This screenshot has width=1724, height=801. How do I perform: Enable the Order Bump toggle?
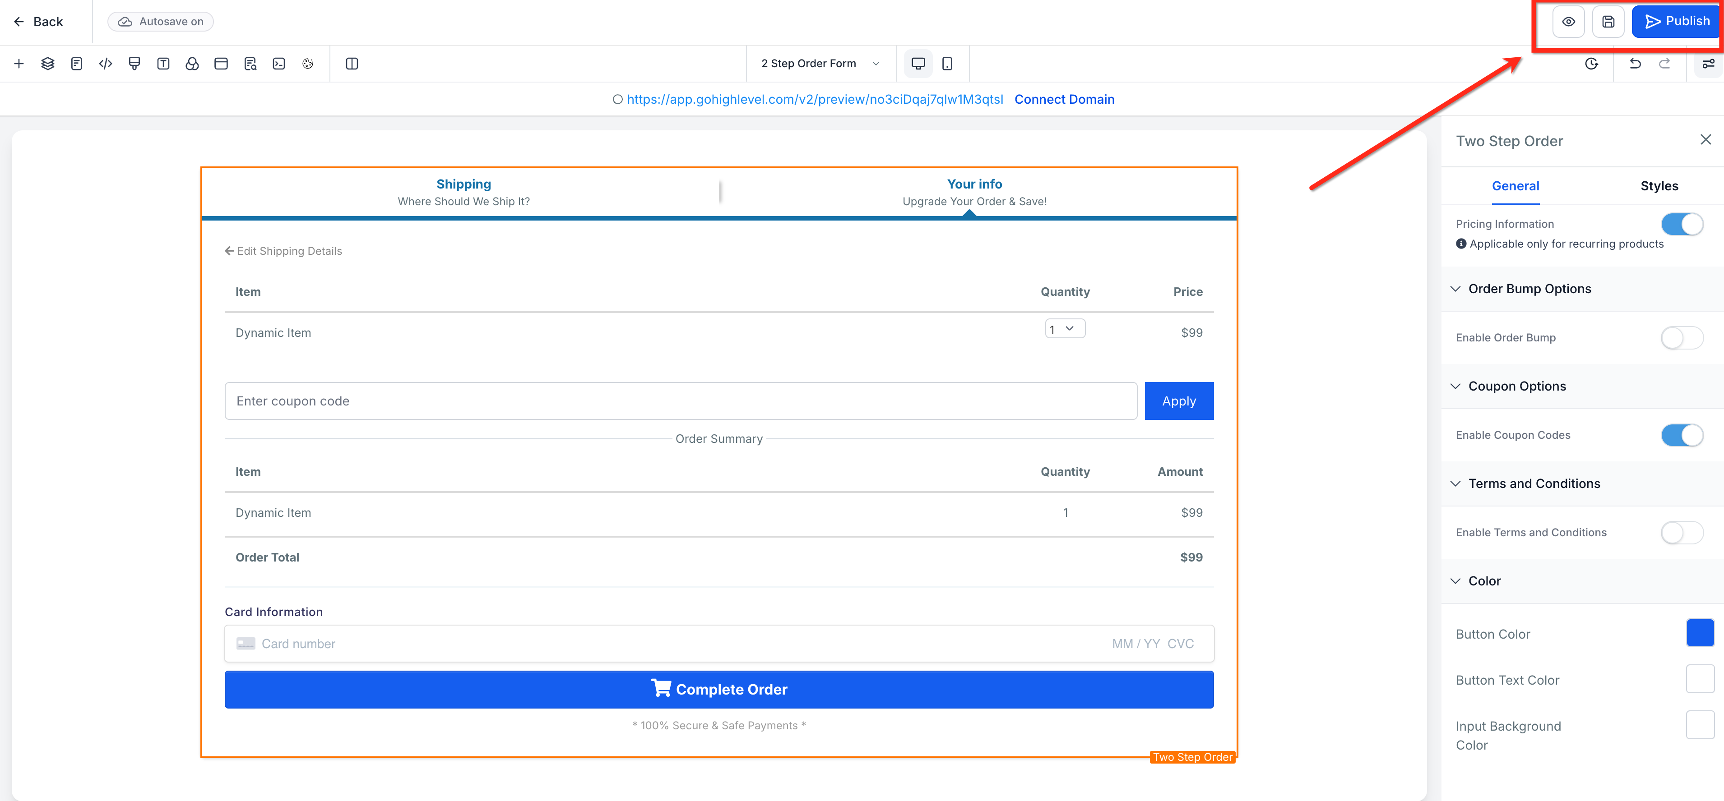click(x=1682, y=338)
